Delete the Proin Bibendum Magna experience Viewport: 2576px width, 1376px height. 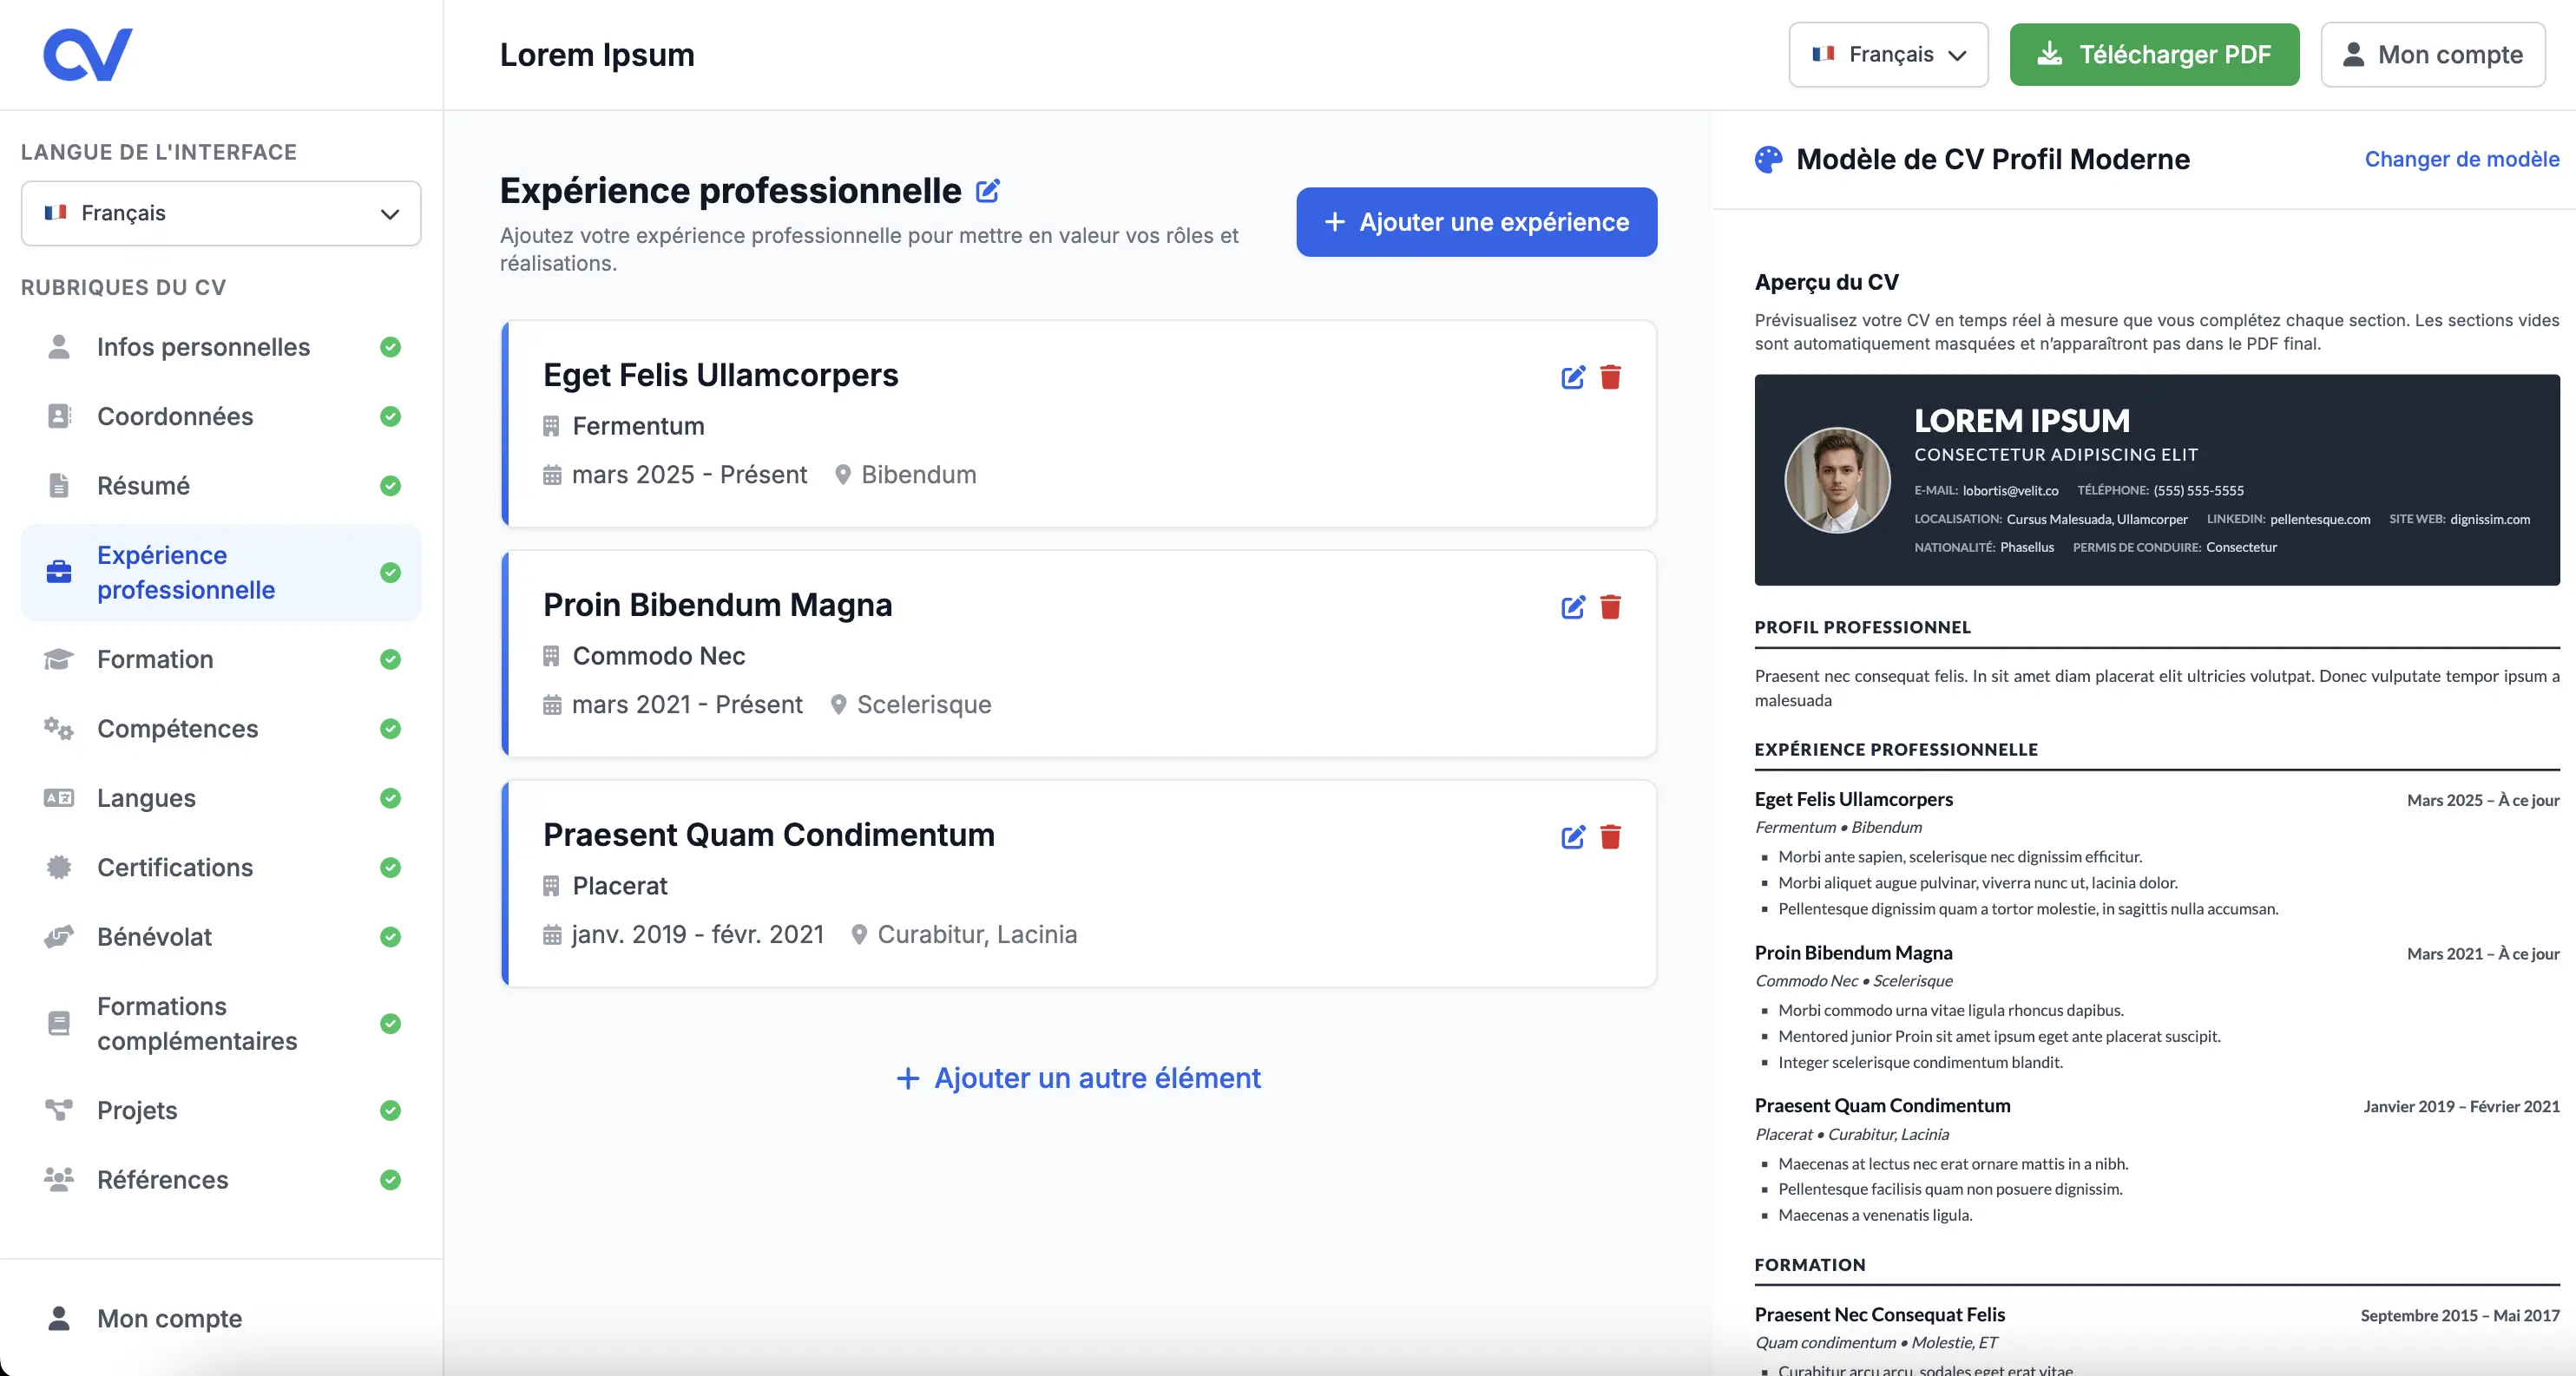coord(1611,606)
